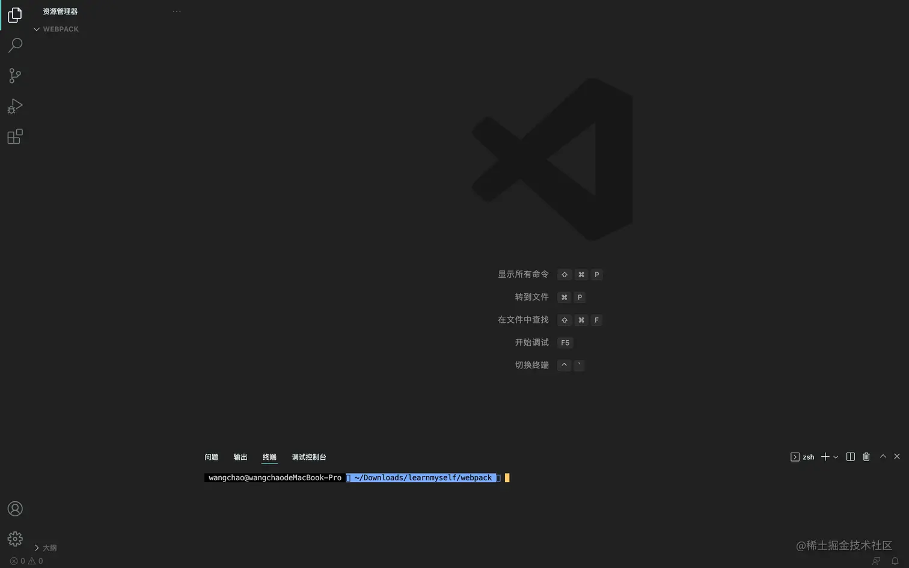The height and width of the screenshot is (568, 909).
Task: Open the notifications bell in status bar
Action: [895, 561]
